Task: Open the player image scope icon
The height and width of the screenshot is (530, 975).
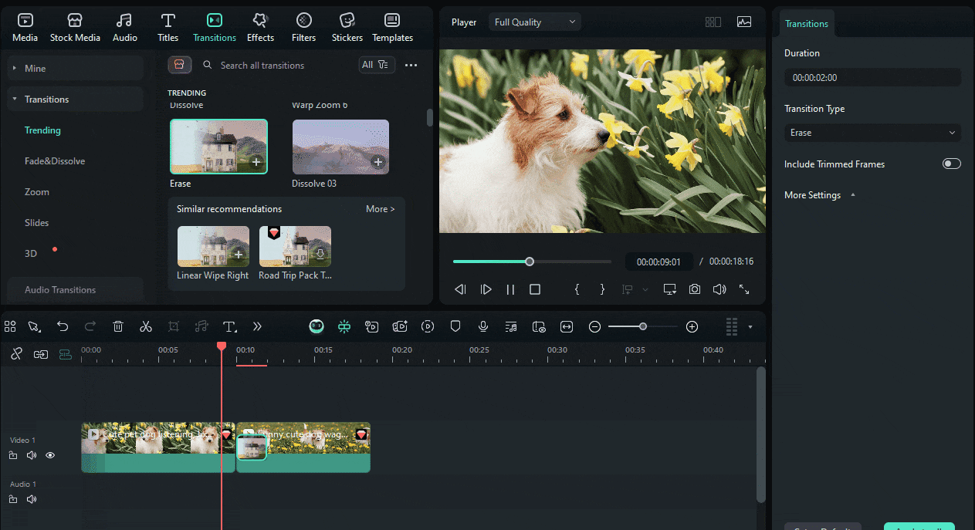Action: (x=744, y=22)
